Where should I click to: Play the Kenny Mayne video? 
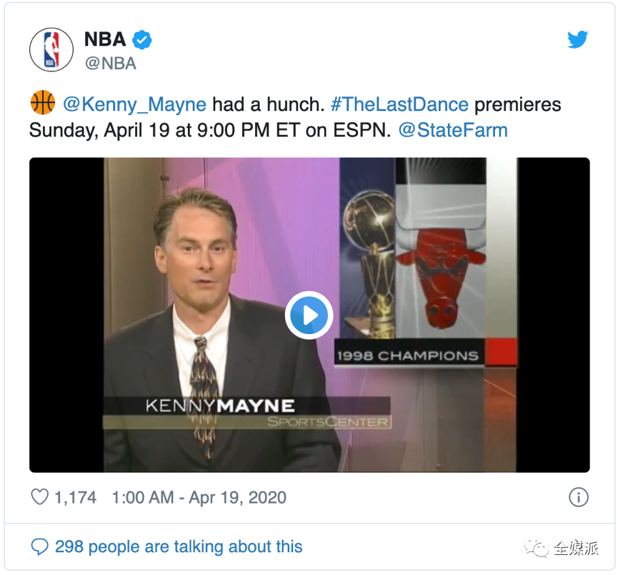(x=309, y=315)
